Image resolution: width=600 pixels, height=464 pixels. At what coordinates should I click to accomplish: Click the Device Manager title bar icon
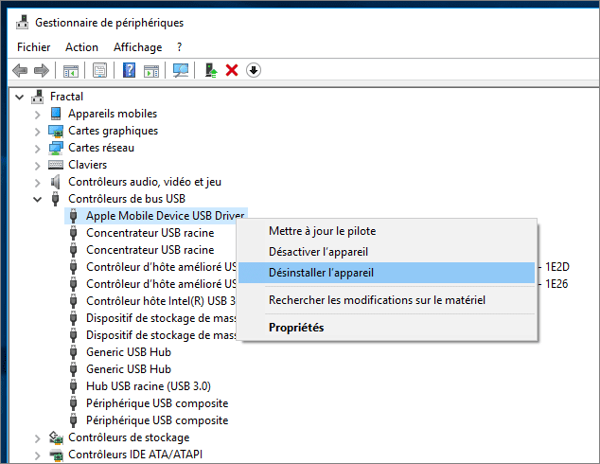pos(22,23)
